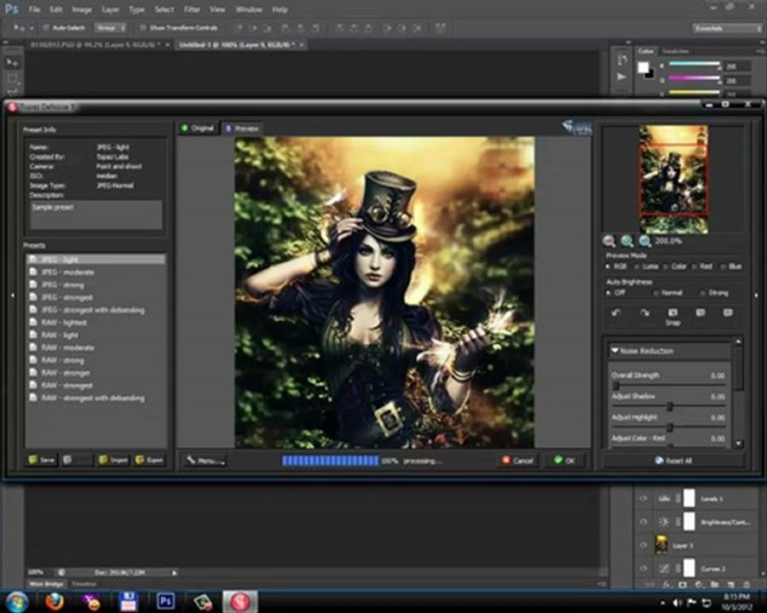Collapse the left presets panel arrow
This screenshot has width=767, height=613.
pos(13,295)
